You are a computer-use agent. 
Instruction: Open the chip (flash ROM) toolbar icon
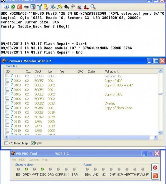pos(26,7)
